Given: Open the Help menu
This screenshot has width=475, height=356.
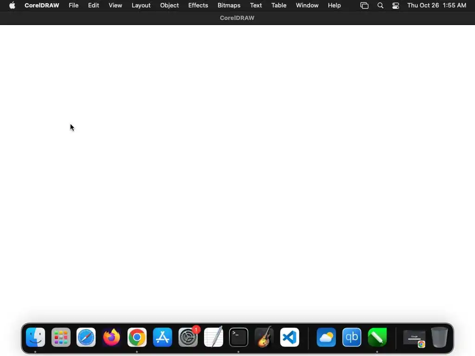Looking at the screenshot, I should pos(334,6).
